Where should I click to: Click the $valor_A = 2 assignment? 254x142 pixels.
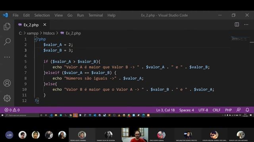tap(58, 45)
